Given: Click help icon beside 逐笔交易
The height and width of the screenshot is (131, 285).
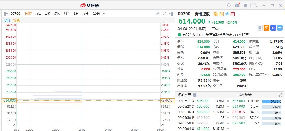Looking at the screenshot, I should (195, 95).
